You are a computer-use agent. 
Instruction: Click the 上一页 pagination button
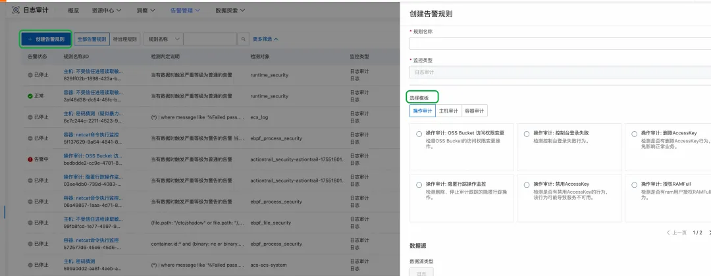coord(677,233)
